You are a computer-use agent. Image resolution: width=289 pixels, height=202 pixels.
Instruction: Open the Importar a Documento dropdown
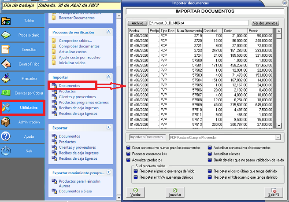278,138
